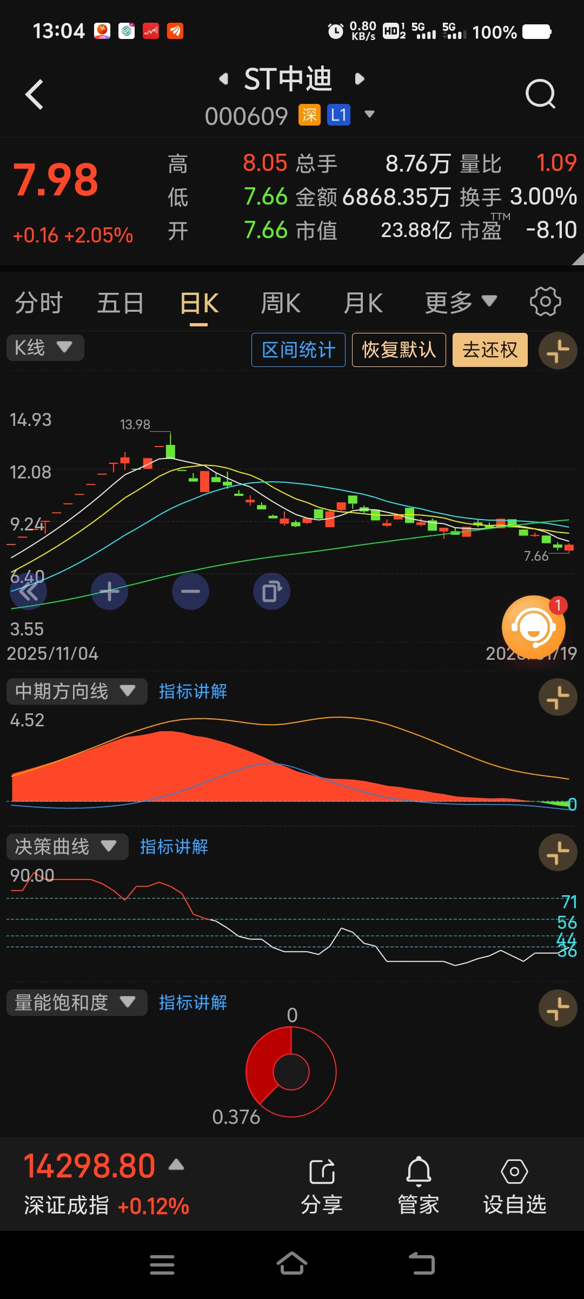
Task: Open the orange customer service bubble
Action: [x=534, y=627]
